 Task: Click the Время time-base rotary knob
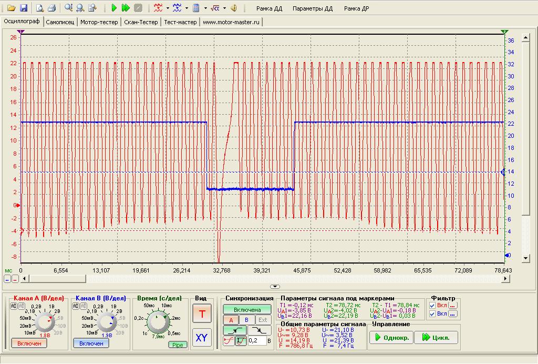(x=158, y=321)
